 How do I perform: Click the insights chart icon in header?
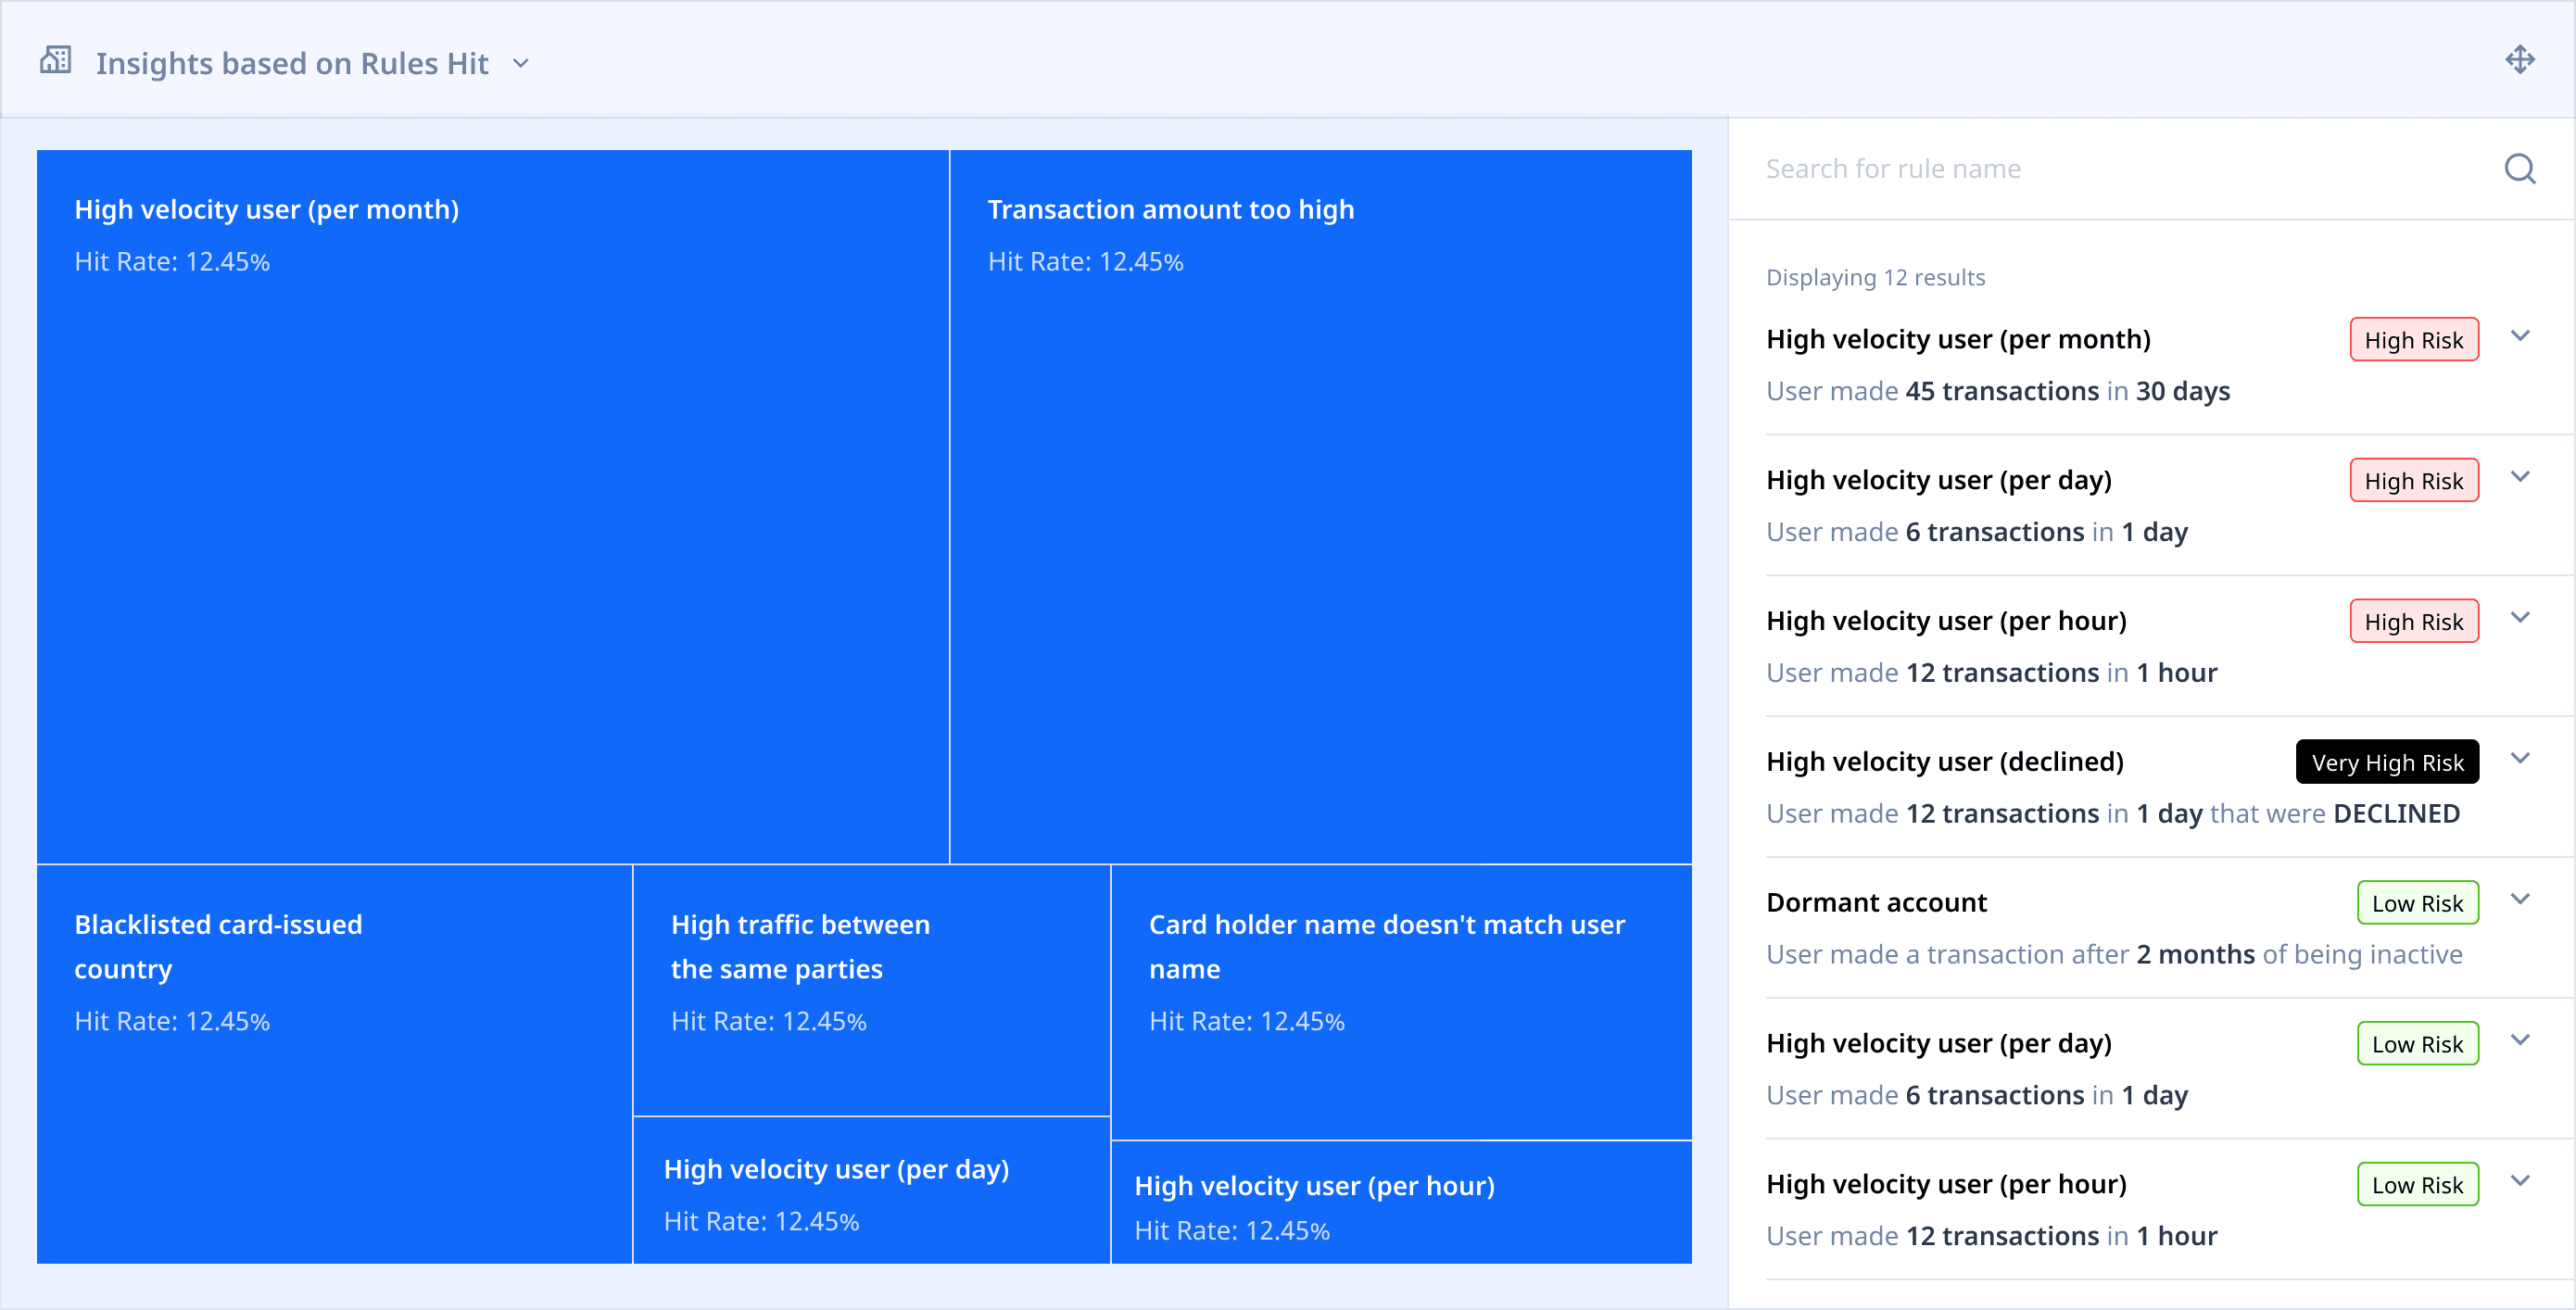56,61
